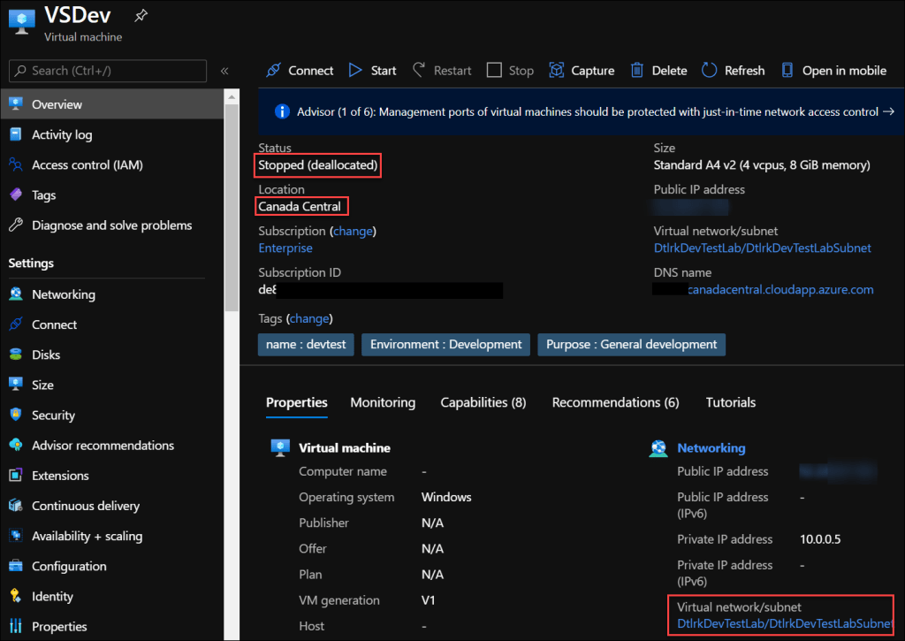Click the Environment : Development tag
This screenshot has width=905, height=641.
[445, 344]
